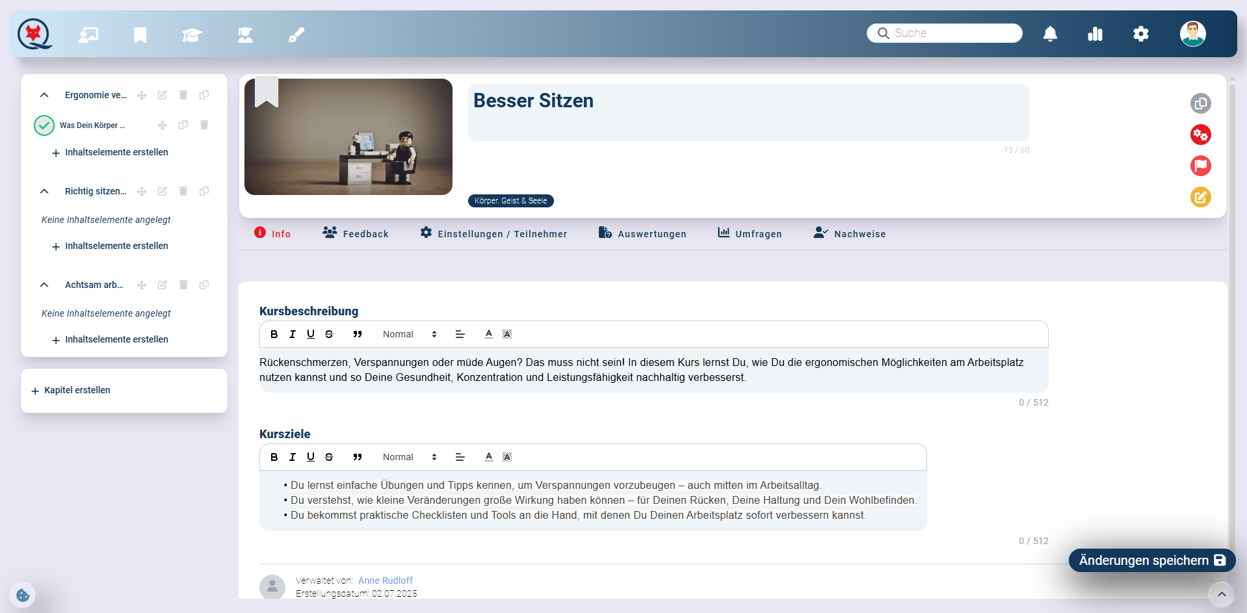Click the red flag button
1247x613 pixels.
pyautogui.click(x=1201, y=166)
